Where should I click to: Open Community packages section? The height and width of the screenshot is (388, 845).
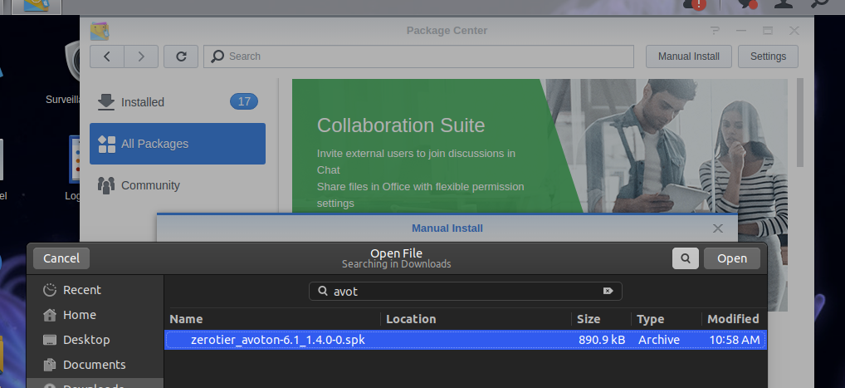178,185
